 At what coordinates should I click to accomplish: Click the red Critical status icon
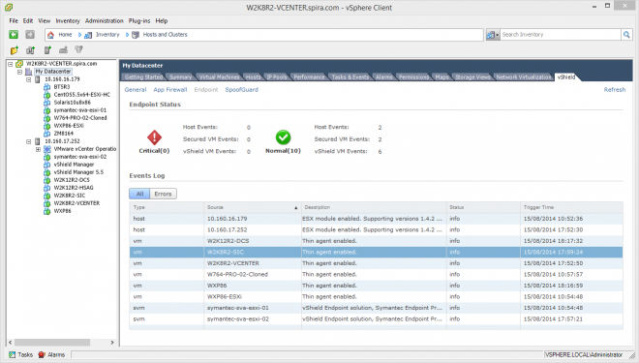(x=155, y=137)
